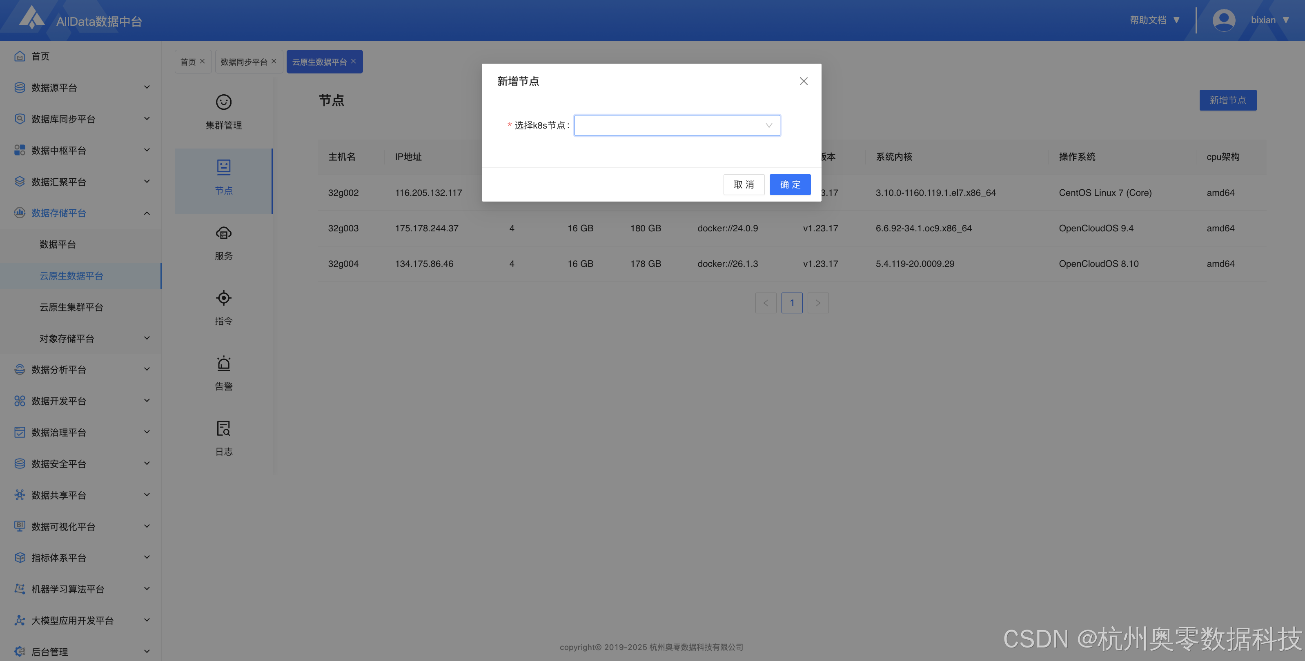Switch to the 数据同步平台 tab

(244, 62)
